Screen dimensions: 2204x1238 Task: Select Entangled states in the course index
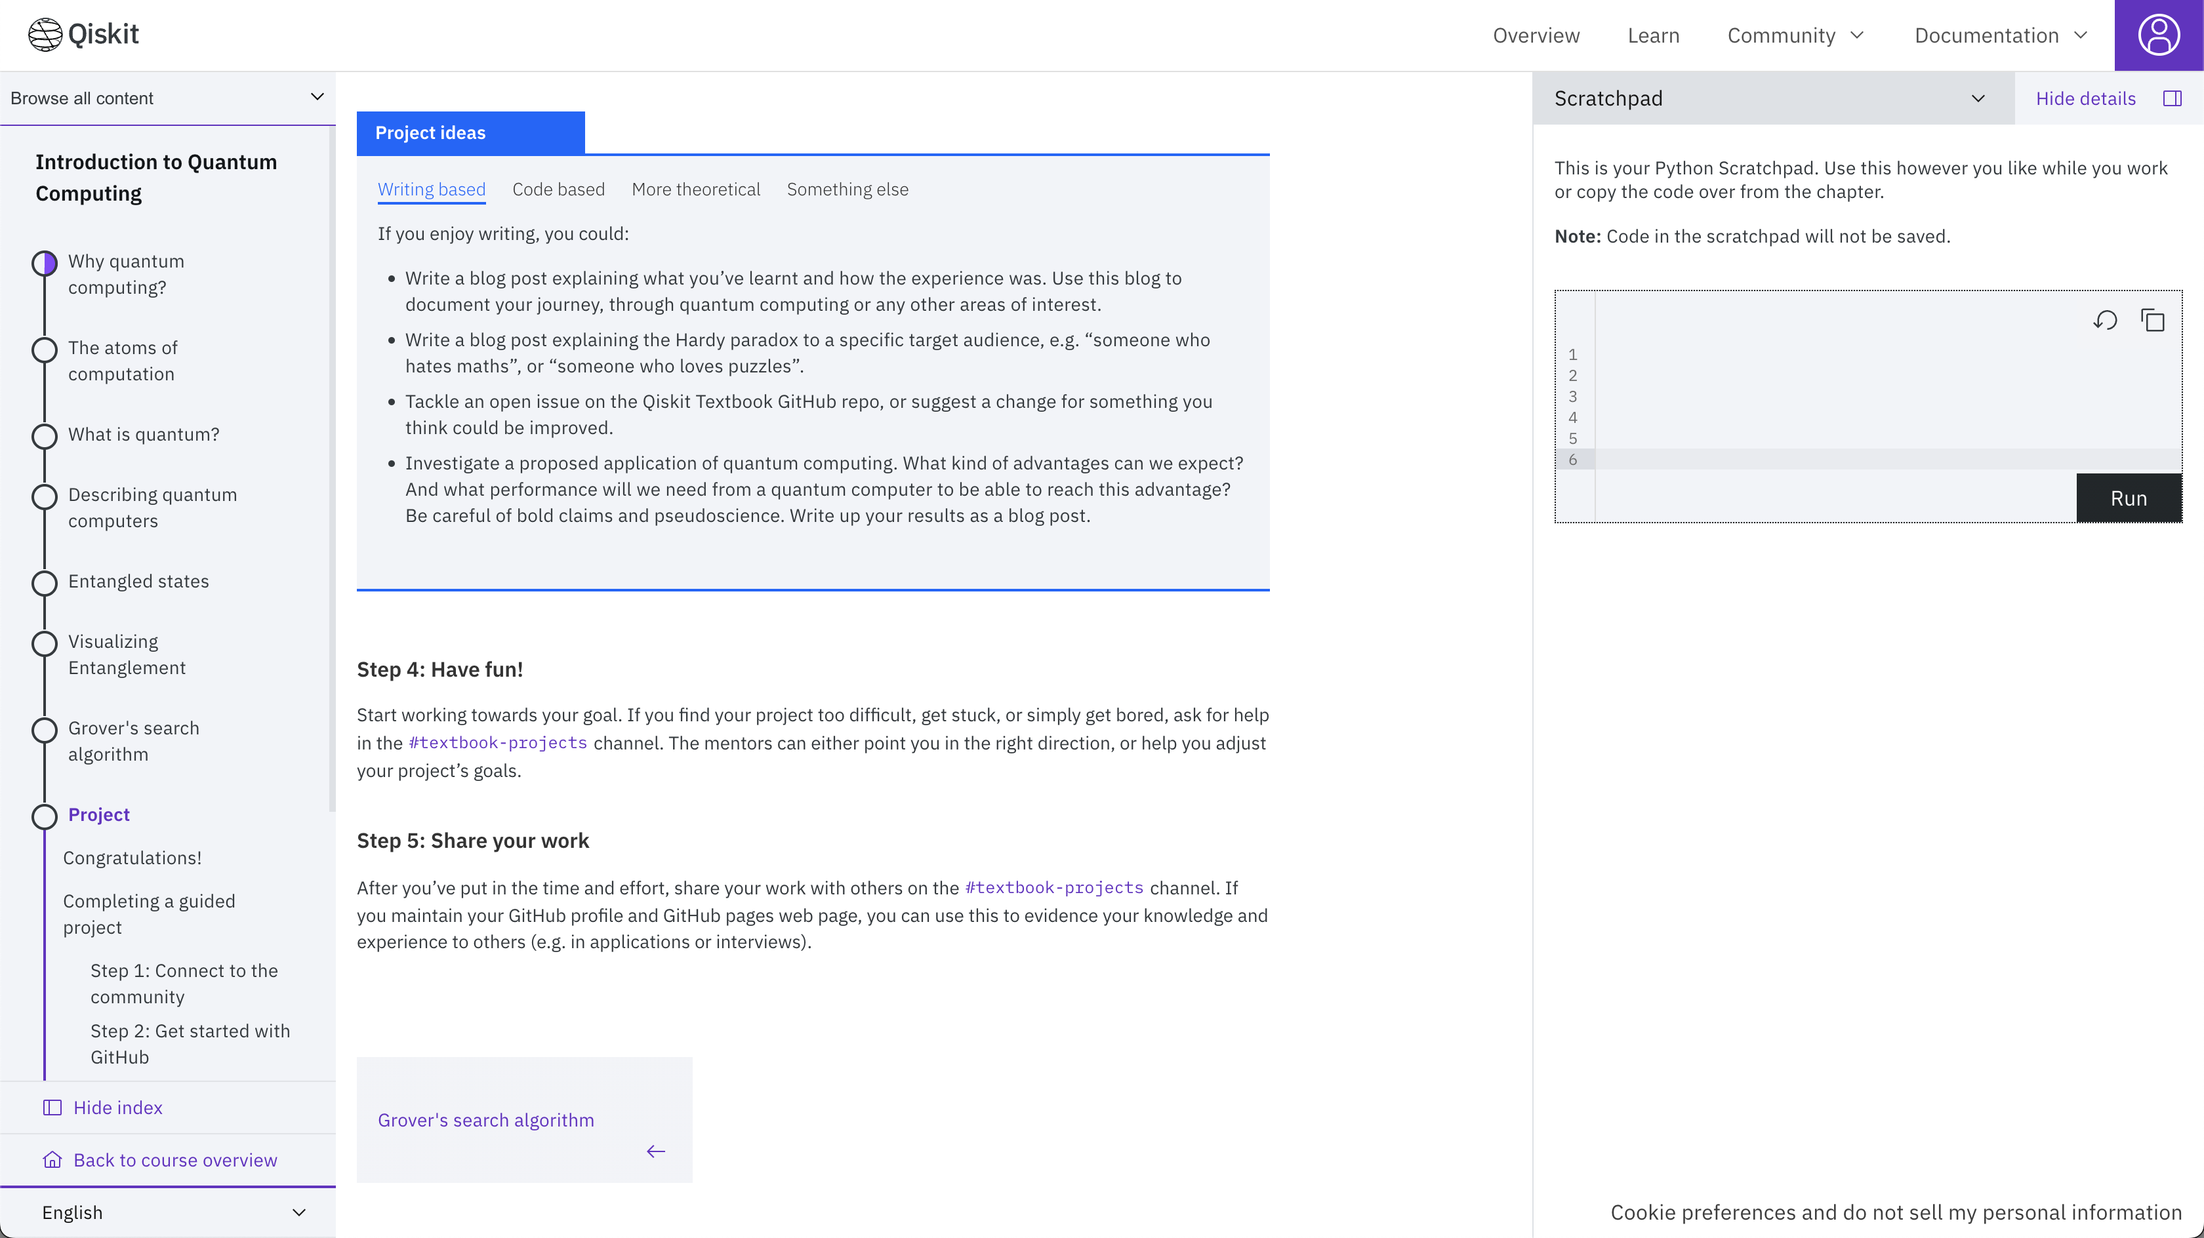[x=138, y=581]
